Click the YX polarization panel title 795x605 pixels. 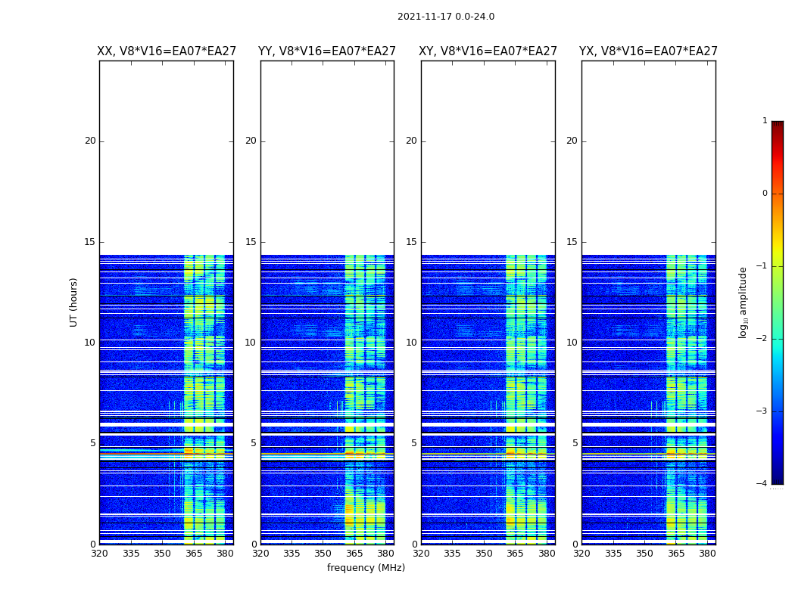point(648,51)
